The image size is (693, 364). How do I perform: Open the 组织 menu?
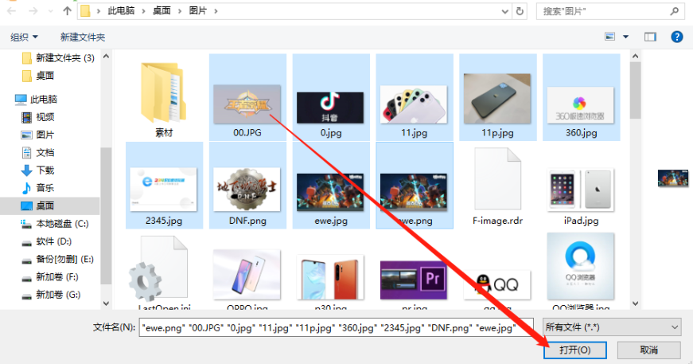(24, 37)
